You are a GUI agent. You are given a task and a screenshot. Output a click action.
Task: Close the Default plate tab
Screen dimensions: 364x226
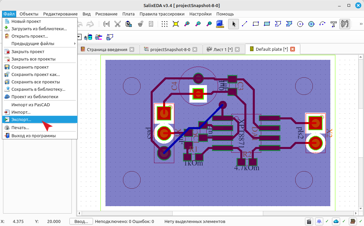293,49
